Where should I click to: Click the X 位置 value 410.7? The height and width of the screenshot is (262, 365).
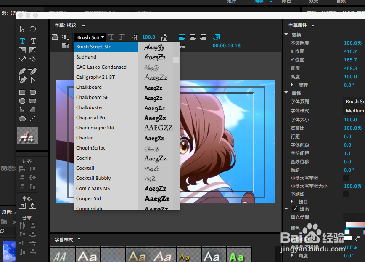click(350, 51)
